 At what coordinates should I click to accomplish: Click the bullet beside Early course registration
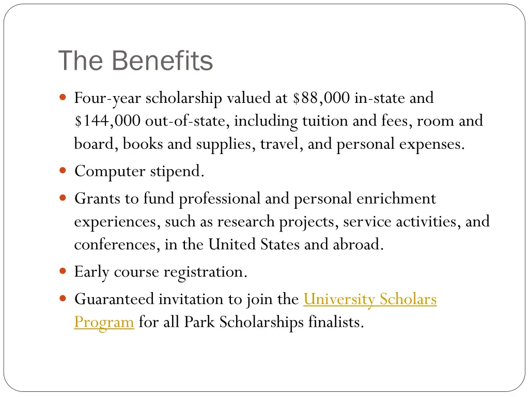(x=63, y=271)
